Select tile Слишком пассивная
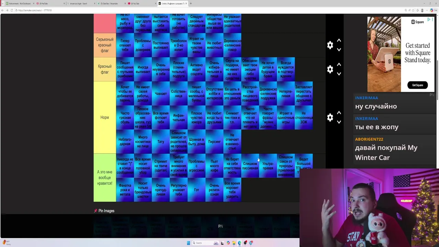This screenshot has height=247, width=439. [x=250, y=166]
